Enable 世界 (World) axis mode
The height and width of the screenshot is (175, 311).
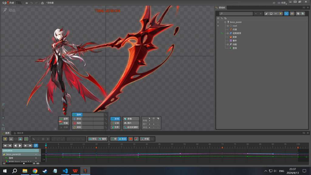[x=115, y=127]
